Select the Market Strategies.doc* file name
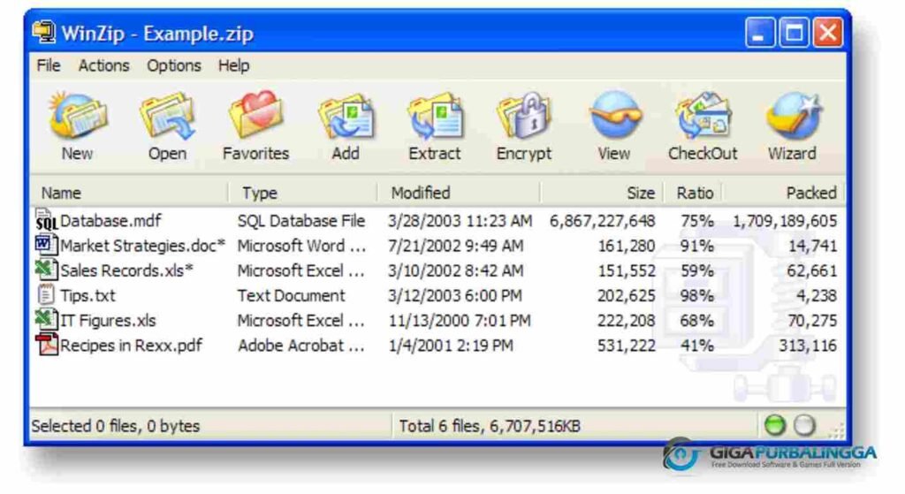The image size is (905, 494). pos(142,246)
